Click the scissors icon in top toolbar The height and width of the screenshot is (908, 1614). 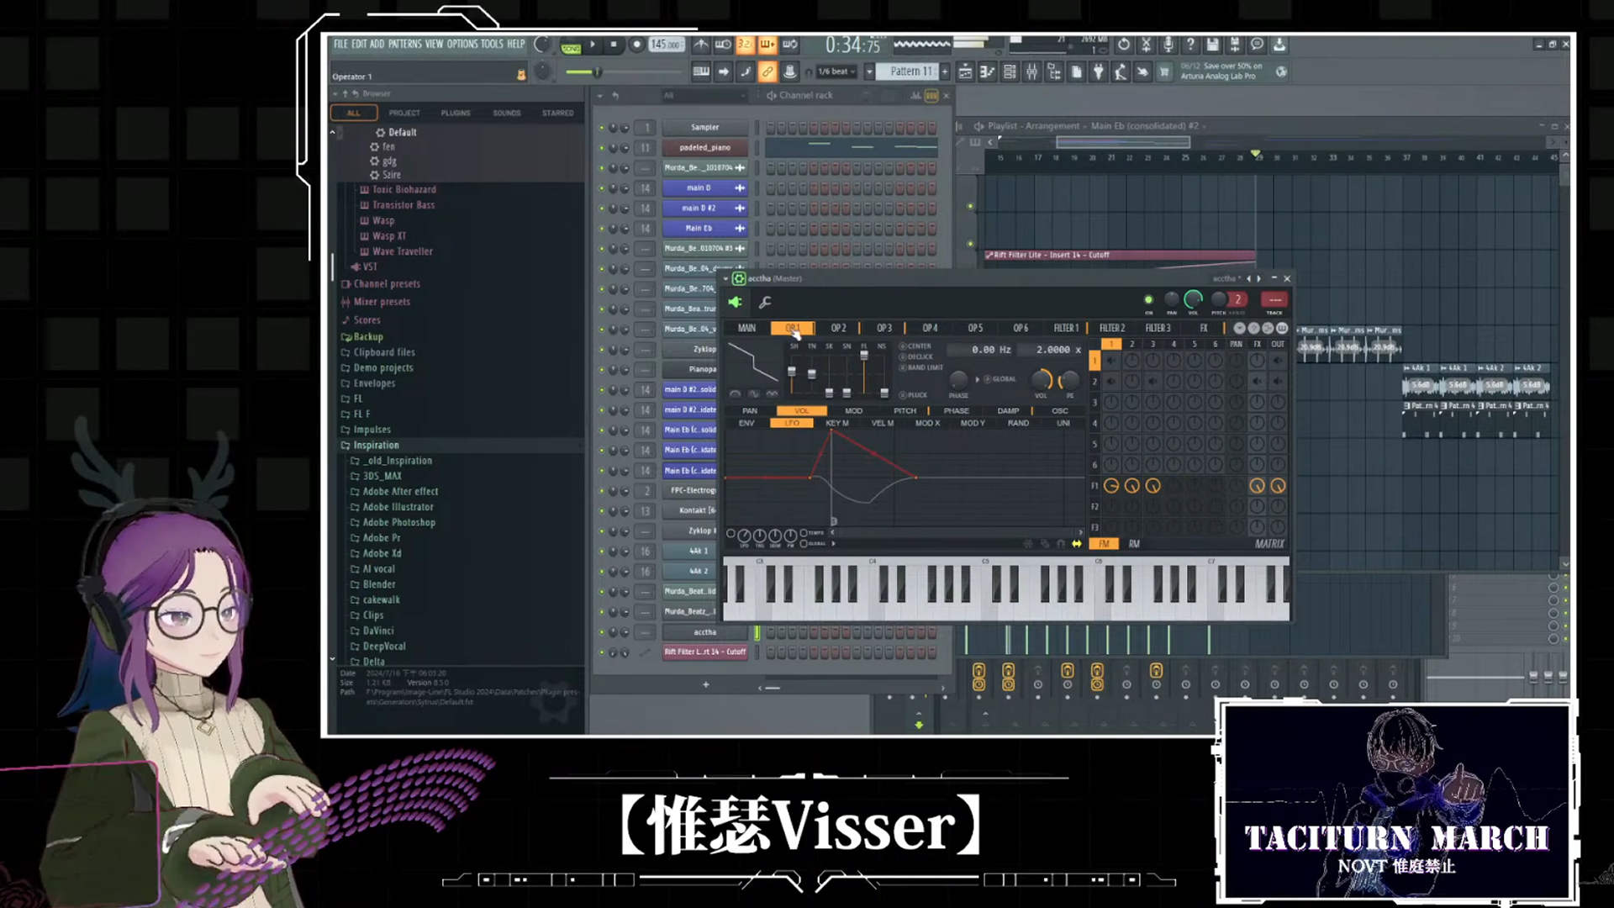point(1146,45)
